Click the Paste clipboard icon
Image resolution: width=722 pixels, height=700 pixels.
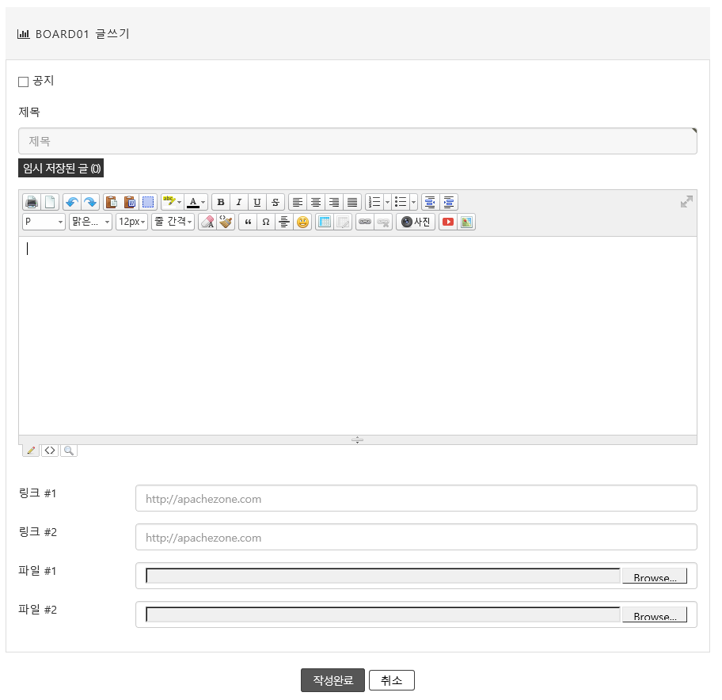pos(112,202)
